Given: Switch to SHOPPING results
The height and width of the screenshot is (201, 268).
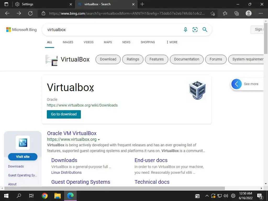Looking at the screenshot, I should tap(148, 42).
